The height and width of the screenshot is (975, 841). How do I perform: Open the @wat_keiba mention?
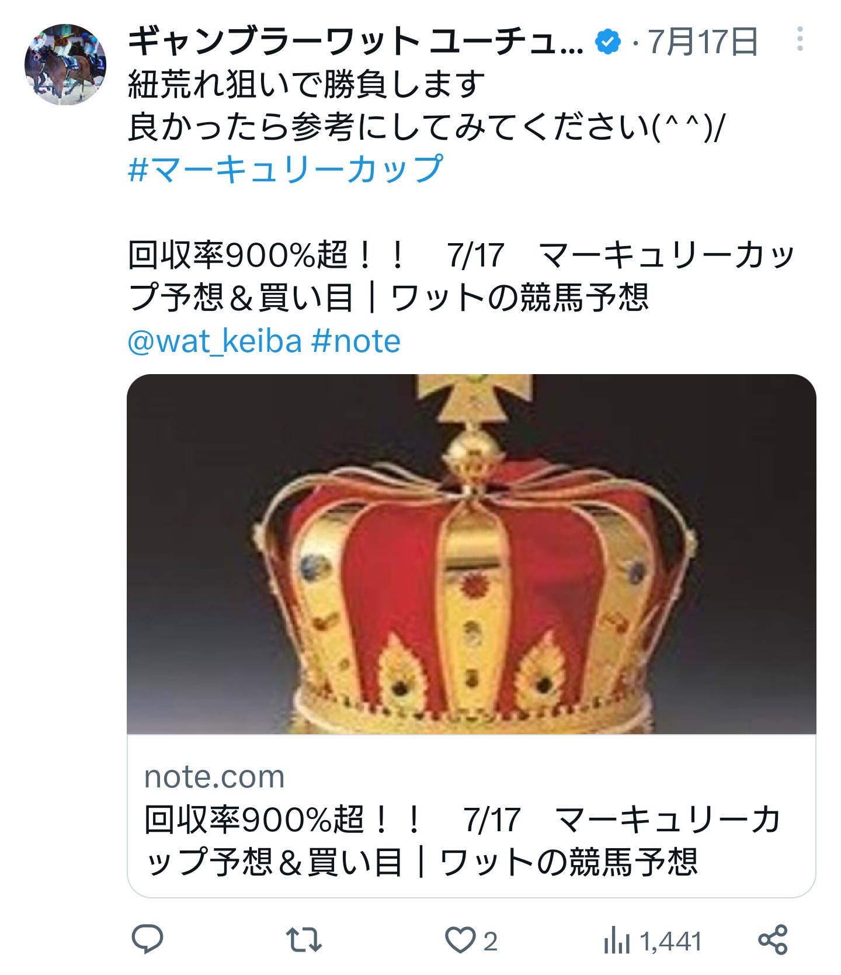tap(215, 341)
